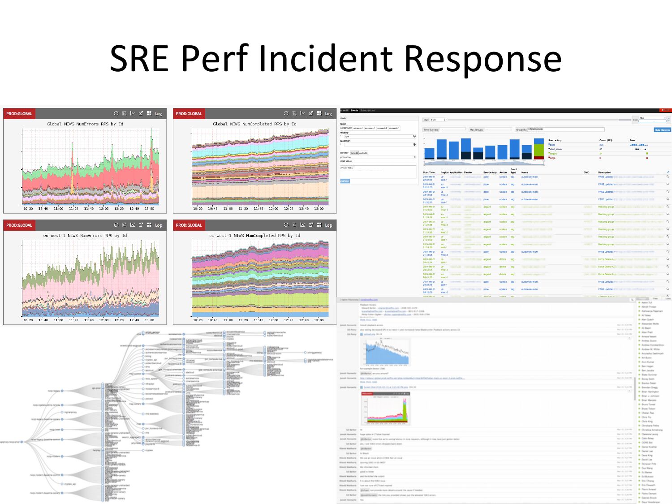Image resolution: width=672 pixels, height=504 pixels.
Task: Click document export icon on Global NumCompleted panel
Action: [294, 113]
